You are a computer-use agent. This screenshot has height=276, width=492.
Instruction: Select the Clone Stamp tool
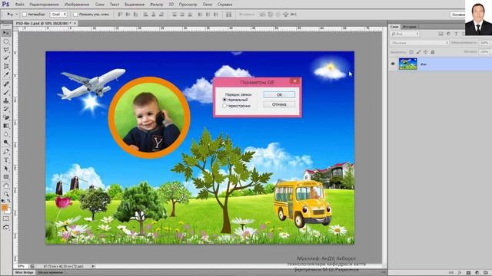(6, 100)
